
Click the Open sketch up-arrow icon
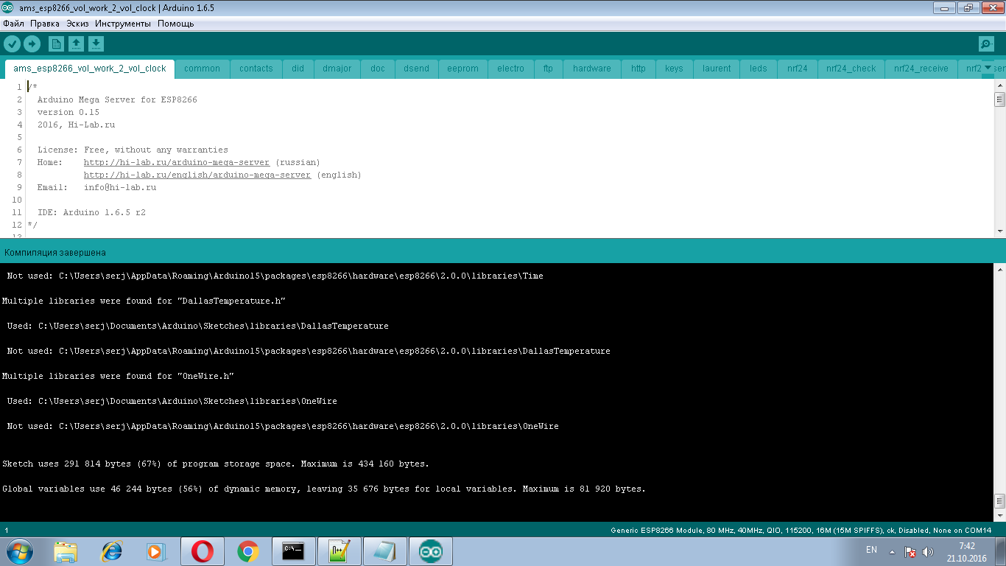coord(76,43)
